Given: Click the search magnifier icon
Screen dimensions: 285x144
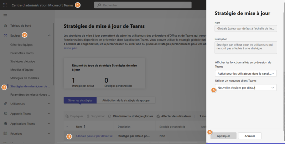Looking at the screenshot, I should 99,5.
